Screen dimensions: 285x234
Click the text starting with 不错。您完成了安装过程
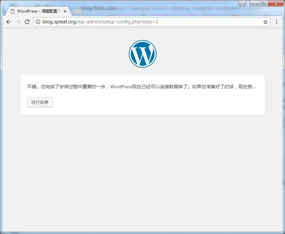(141, 87)
